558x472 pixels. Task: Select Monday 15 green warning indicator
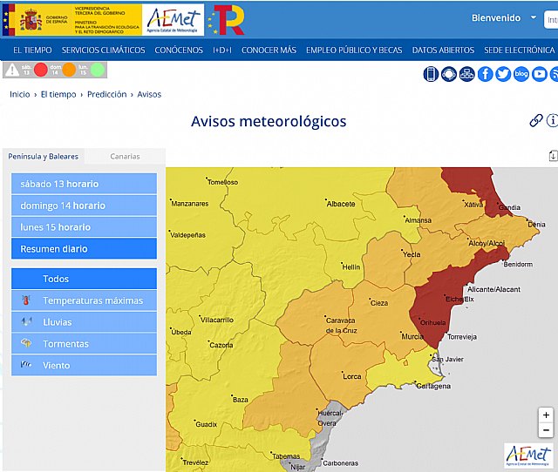[98, 70]
